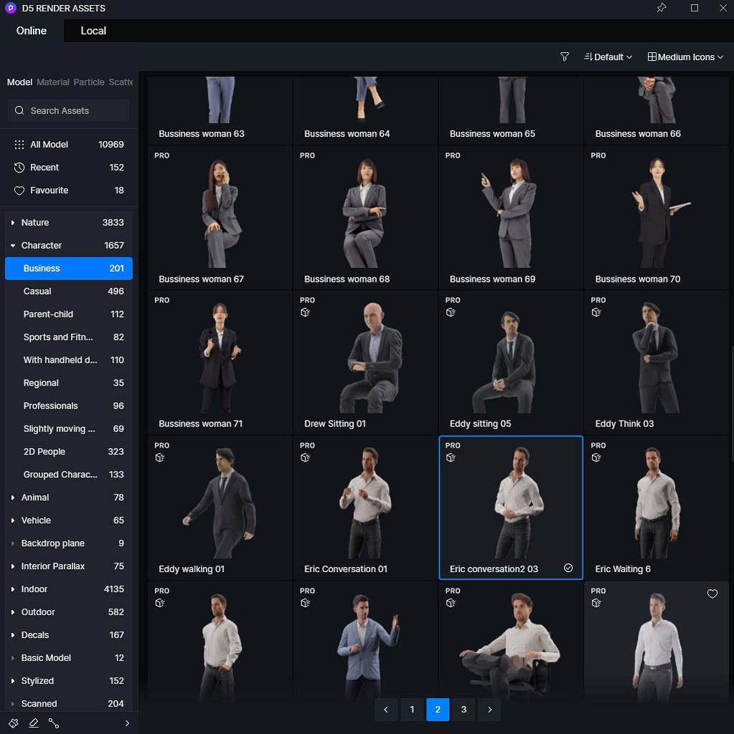This screenshot has height=734, width=734.
Task: Open the Default sort dropdown
Action: tap(607, 56)
